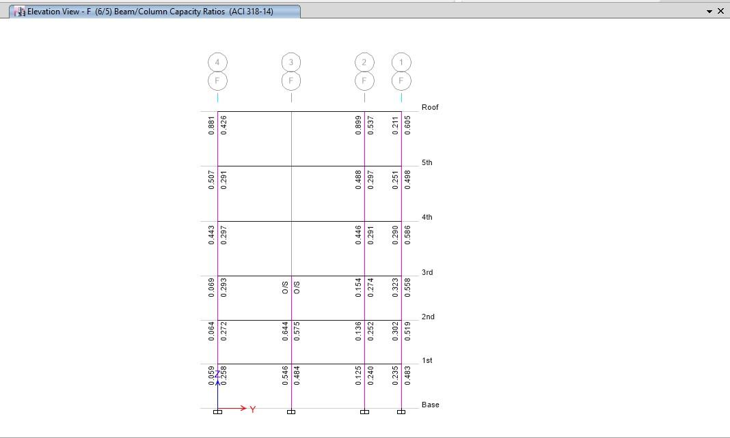Select column ratio value 0.605
Viewport: 730px width, 438px height.
[x=407, y=126]
